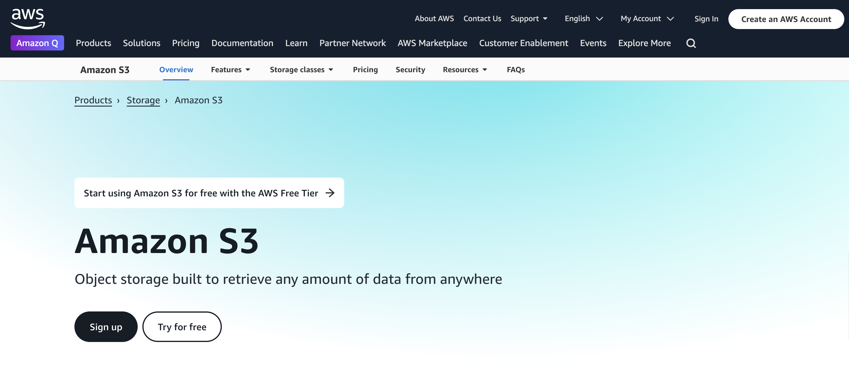Switch to the Security tab
Viewport: 849px width, 391px height.
coord(410,70)
